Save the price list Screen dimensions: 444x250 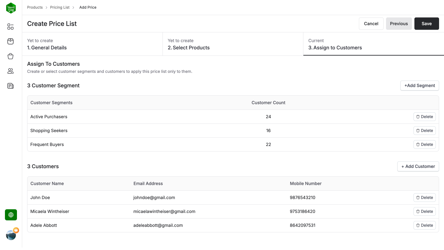click(426, 23)
